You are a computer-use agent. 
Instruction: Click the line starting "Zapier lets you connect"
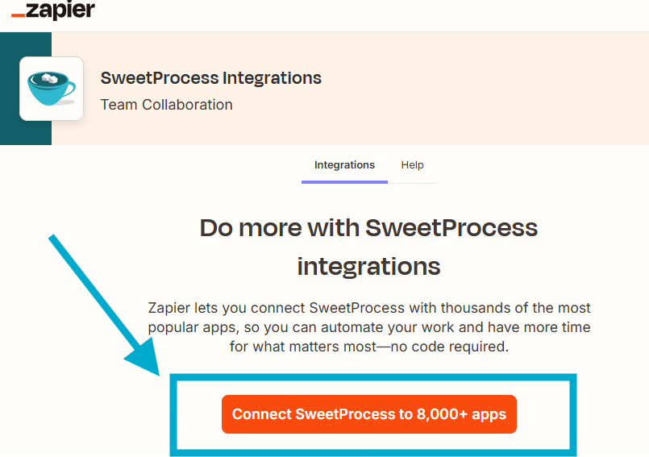point(369,308)
